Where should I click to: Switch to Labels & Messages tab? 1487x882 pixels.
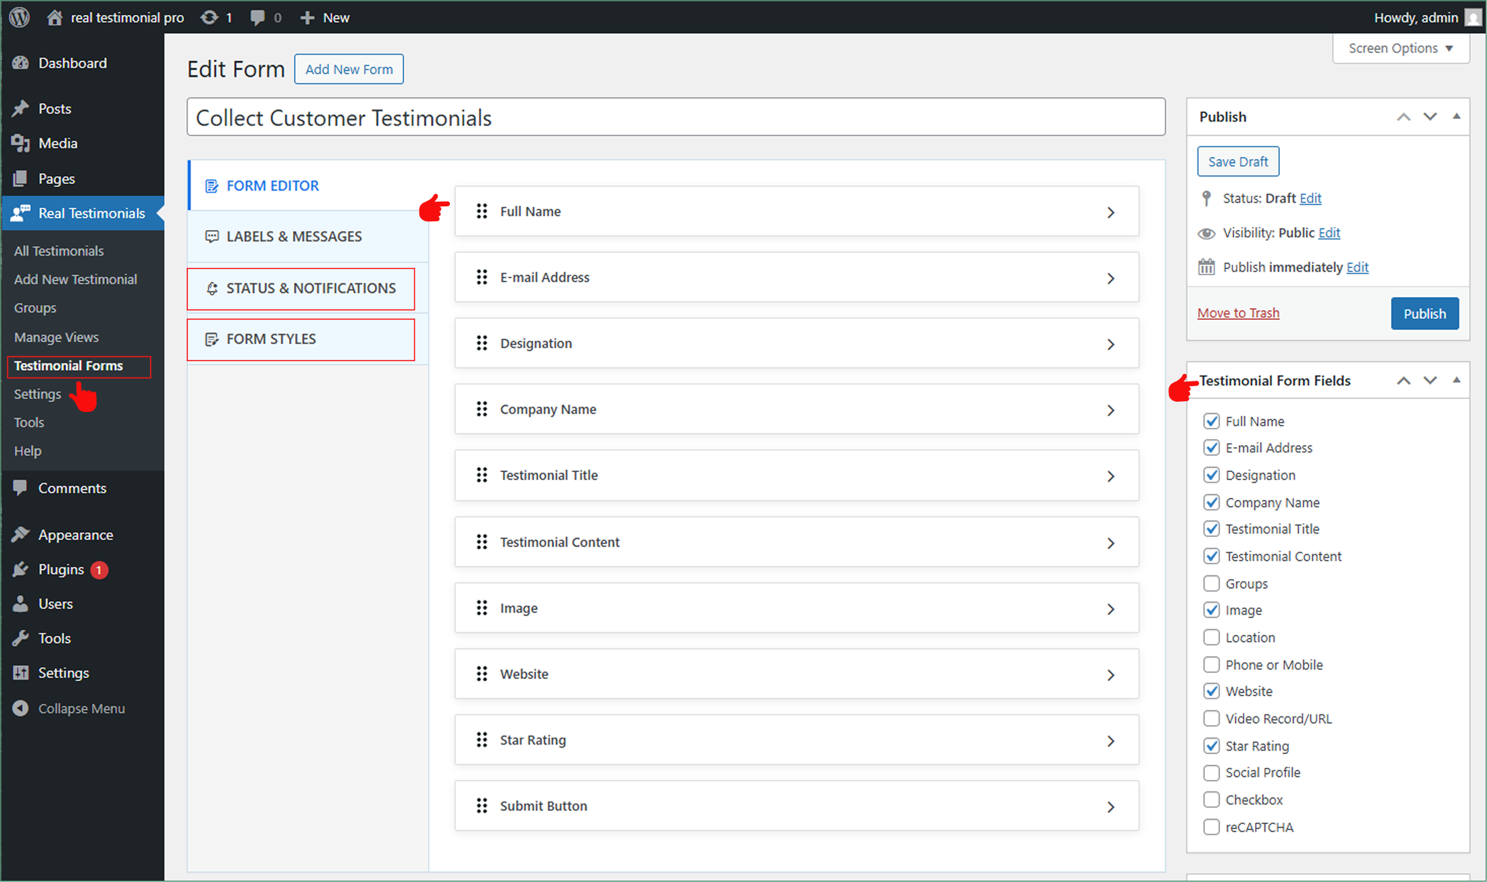pos(308,237)
